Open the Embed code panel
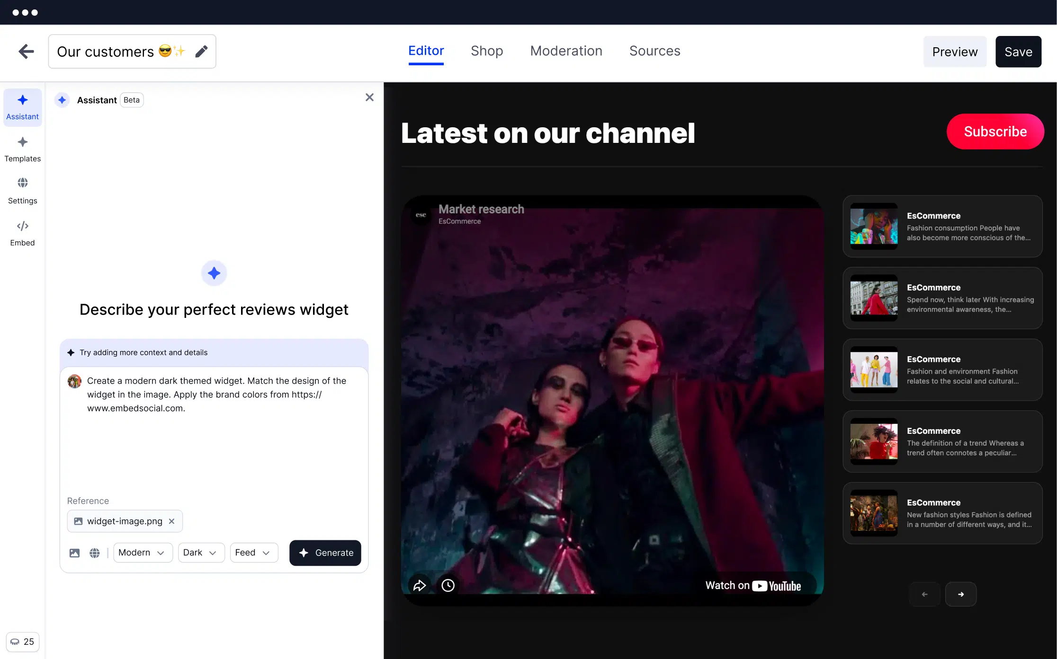 pyautogui.click(x=22, y=233)
